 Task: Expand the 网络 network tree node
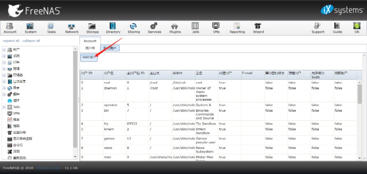coord(4,69)
